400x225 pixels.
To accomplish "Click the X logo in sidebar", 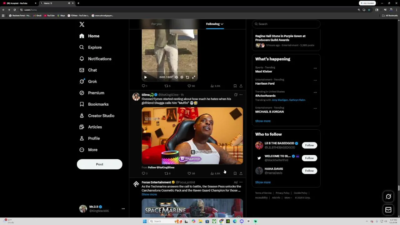I will pyautogui.click(x=82, y=24).
